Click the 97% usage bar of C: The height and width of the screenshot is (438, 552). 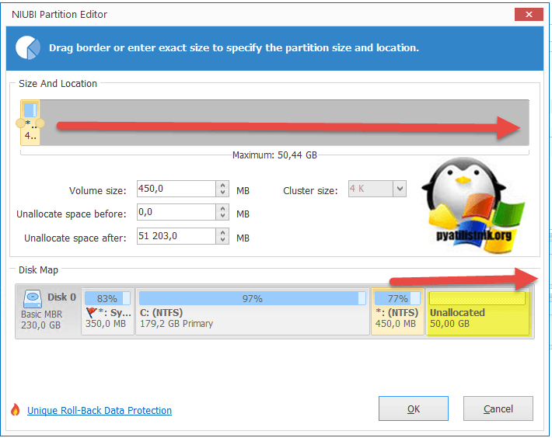point(253,298)
